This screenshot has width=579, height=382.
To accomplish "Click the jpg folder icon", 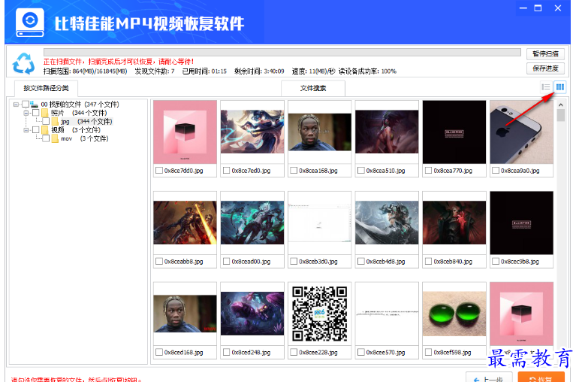I will [55, 121].
